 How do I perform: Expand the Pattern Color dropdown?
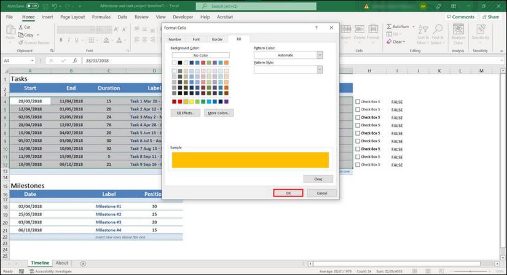(x=320, y=55)
